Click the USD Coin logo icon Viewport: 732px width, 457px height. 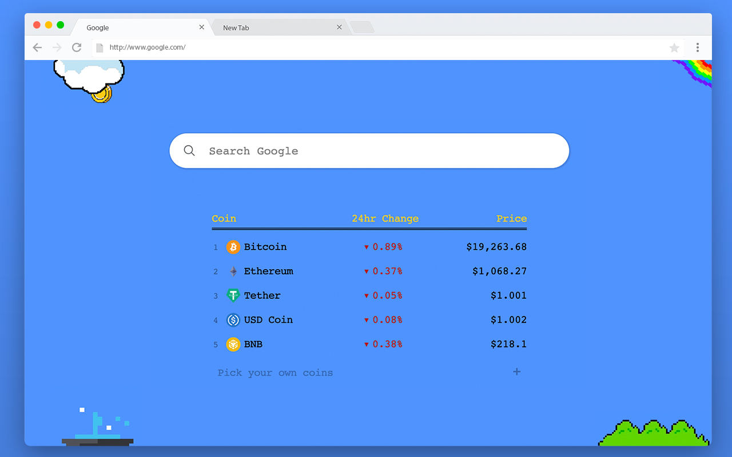tap(233, 320)
